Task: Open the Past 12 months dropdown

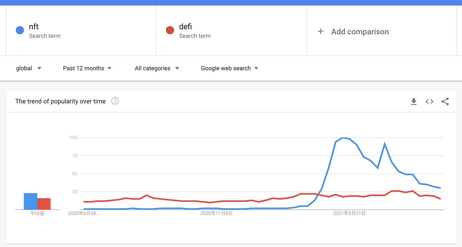Action: click(x=87, y=68)
